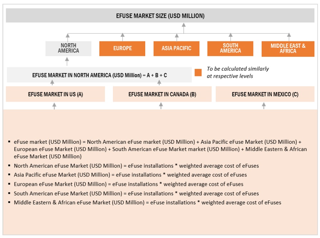Click the arrow under the Mexico market box
Image resolution: width=320 pixels, height=238 pixels.
click(264, 106)
